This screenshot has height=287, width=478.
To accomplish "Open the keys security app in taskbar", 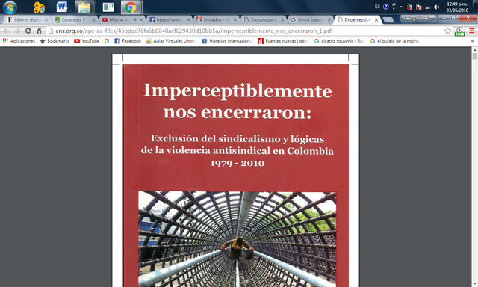I will (x=39, y=7).
